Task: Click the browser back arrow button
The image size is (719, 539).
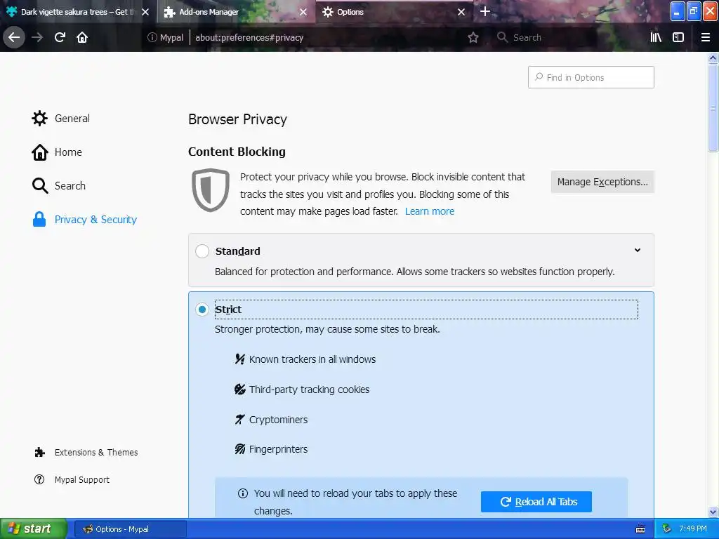Action: 14,37
